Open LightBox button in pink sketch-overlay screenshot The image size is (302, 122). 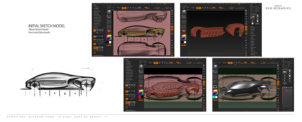point(113,8)
